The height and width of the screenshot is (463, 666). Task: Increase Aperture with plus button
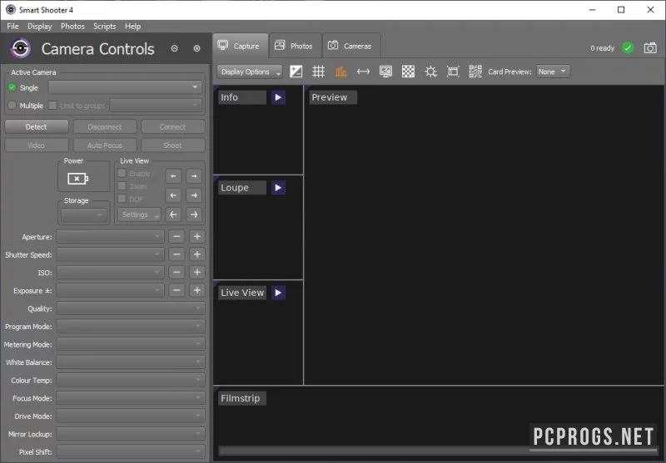[x=197, y=237]
